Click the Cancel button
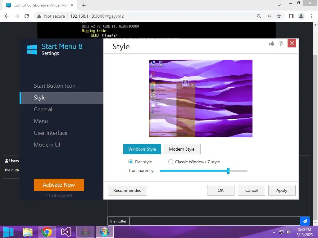The image size is (318, 238). point(252,190)
